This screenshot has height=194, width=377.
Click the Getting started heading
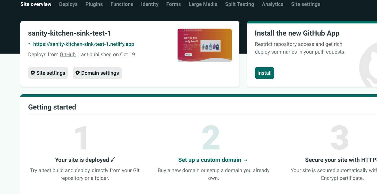[x=52, y=107]
